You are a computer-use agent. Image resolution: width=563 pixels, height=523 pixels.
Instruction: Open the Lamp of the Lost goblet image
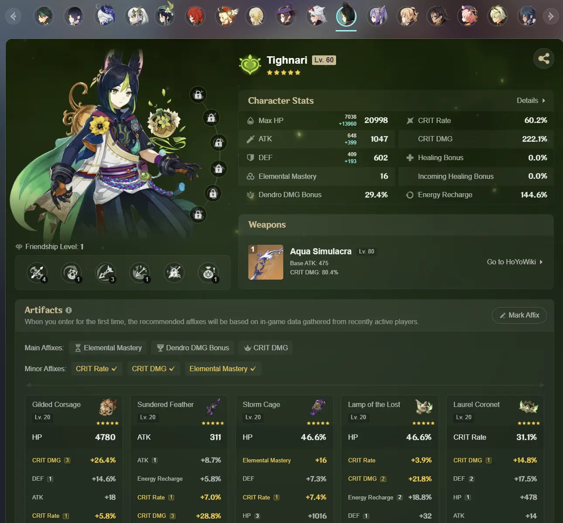coord(423,407)
